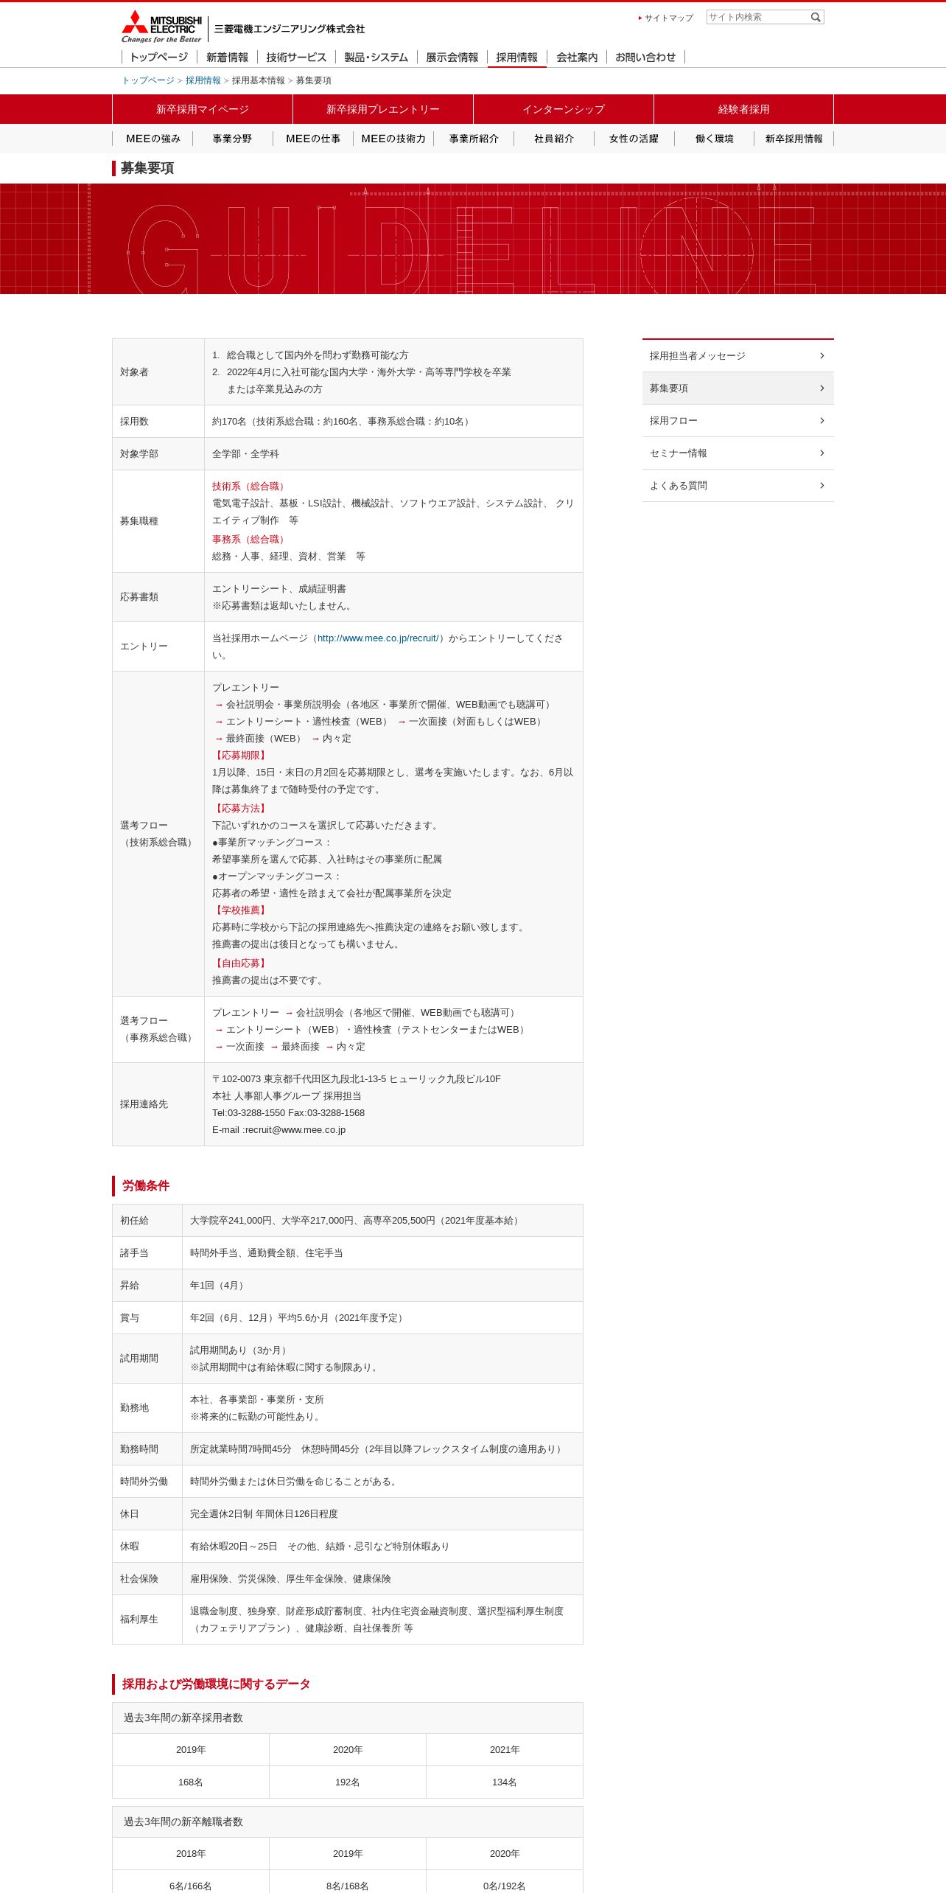This screenshot has width=946, height=1893.
Task: Open the 展示会情報 menu item
Action: point(452,57)
